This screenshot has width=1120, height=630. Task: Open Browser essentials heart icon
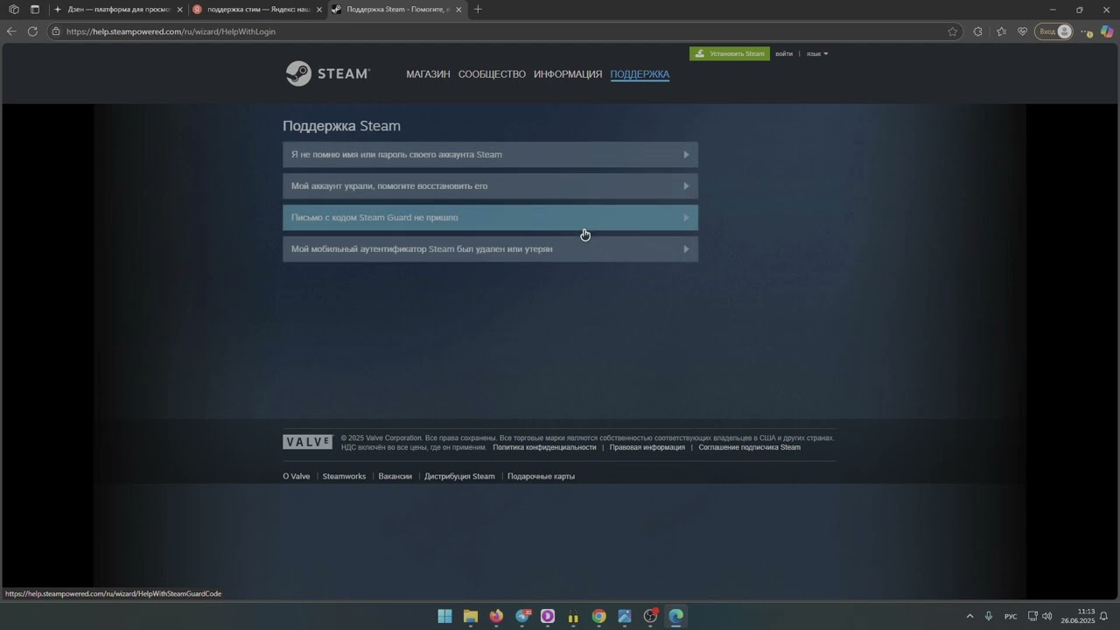[x=1022, y=31]
